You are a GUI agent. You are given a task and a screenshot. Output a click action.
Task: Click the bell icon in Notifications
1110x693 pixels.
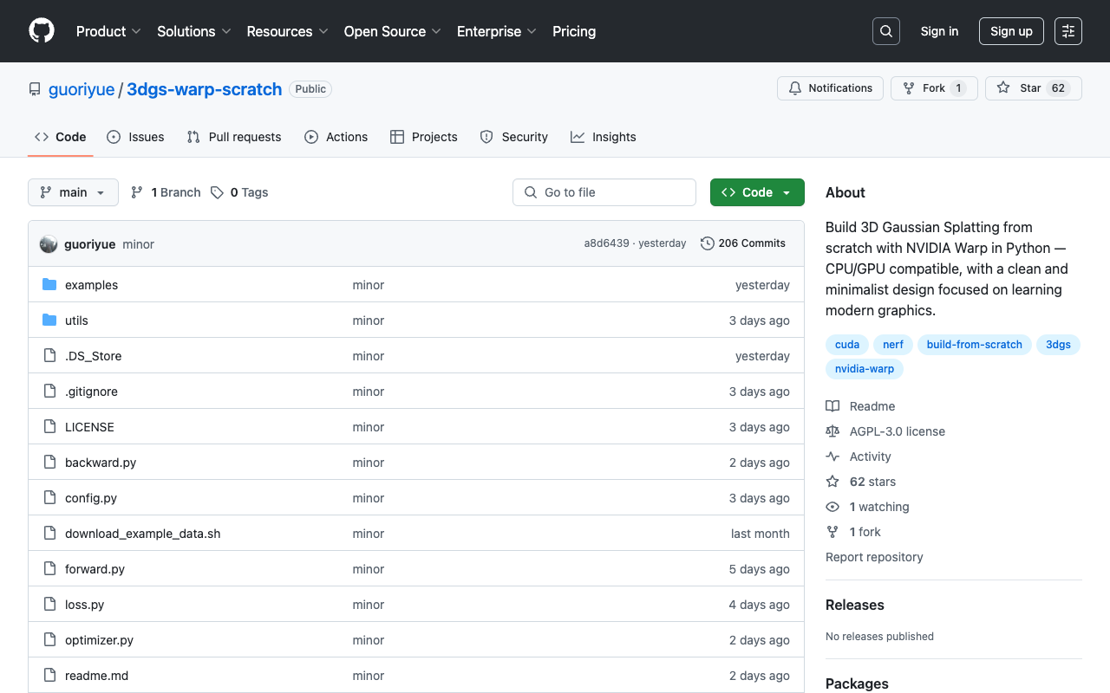coord(795,88)
